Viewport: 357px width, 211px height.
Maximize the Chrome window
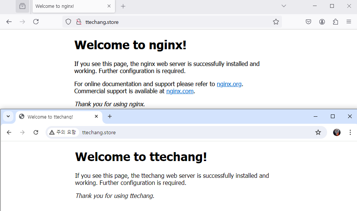[333, 116]
